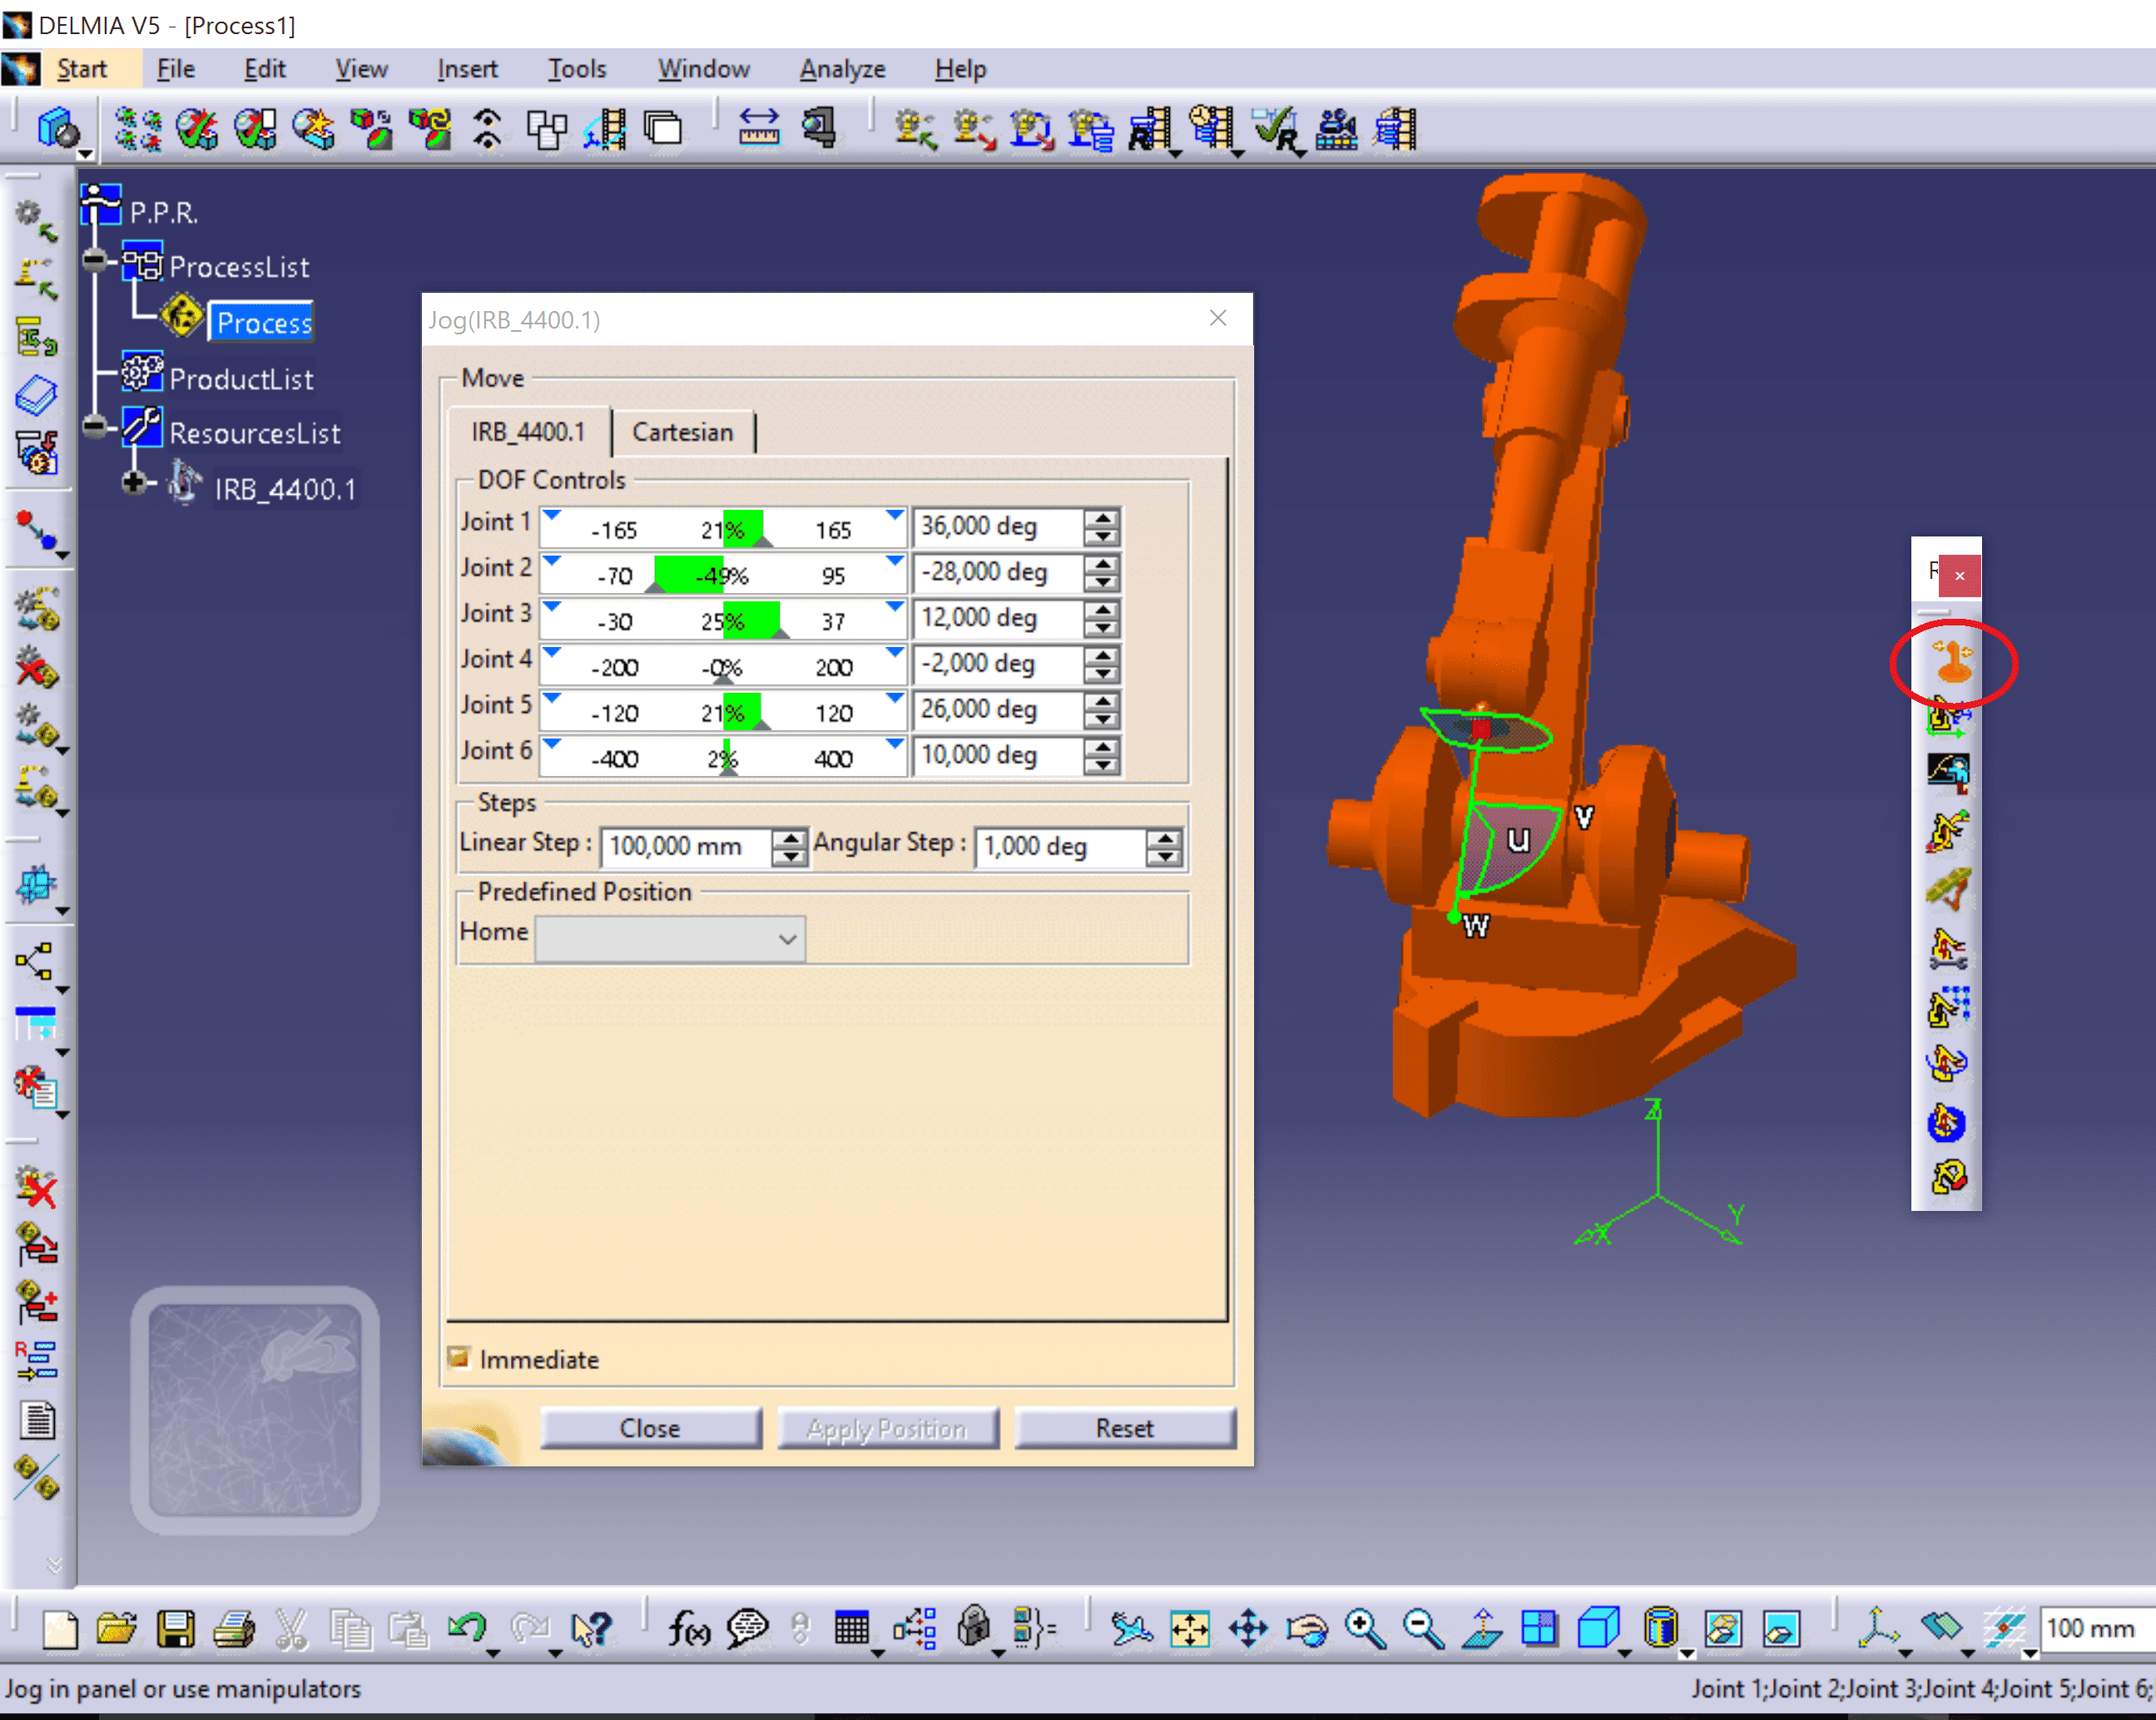The image size is (2156, 1720).
Task: Click the Measure Between ruler icon in top toolbar
Action: (759, 129)
